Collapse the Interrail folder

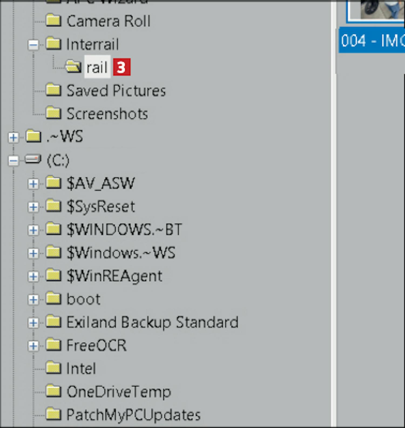[33, 45]
